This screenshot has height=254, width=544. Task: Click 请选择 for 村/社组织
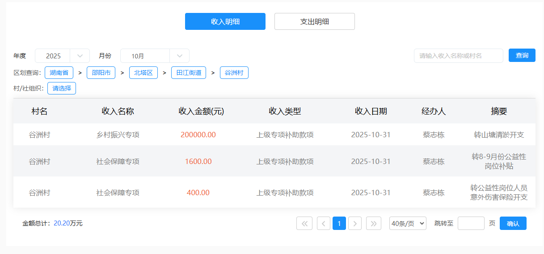[x=62, y=88]
